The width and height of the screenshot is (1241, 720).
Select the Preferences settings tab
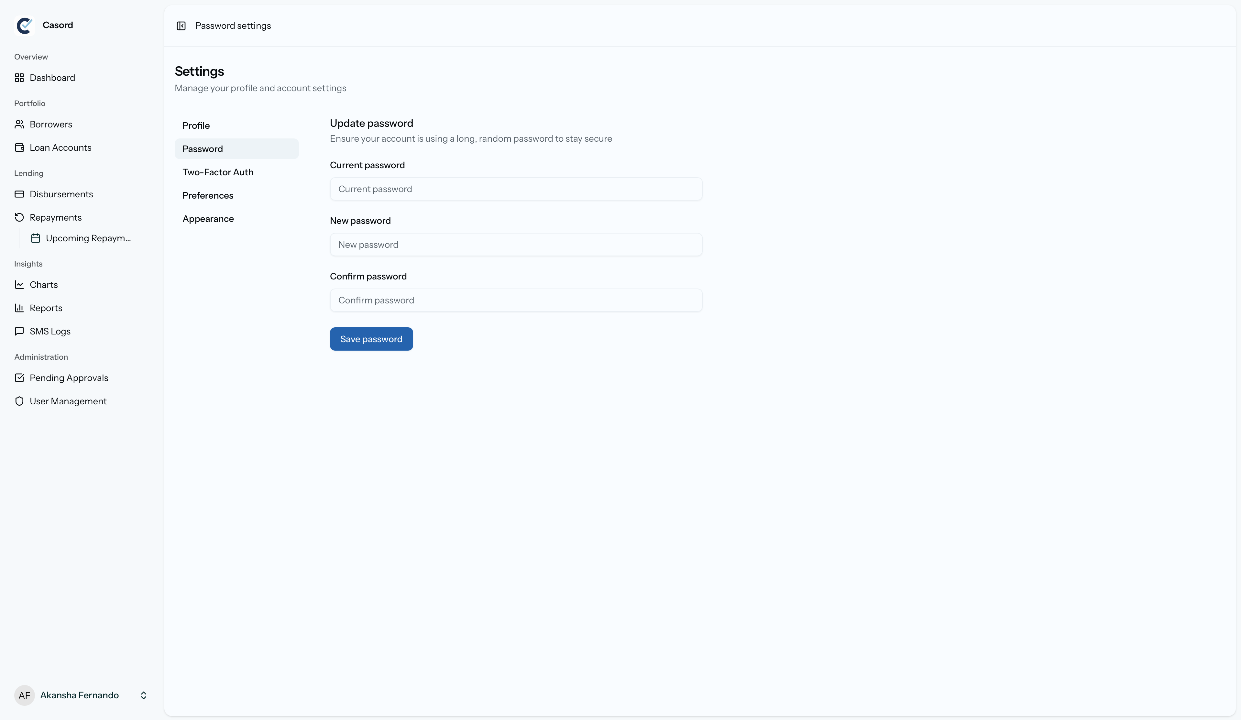208,195
